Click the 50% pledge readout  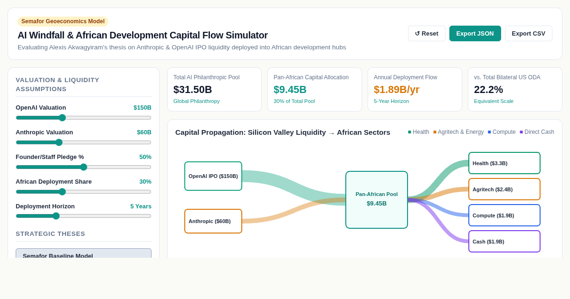pos(145,157)
